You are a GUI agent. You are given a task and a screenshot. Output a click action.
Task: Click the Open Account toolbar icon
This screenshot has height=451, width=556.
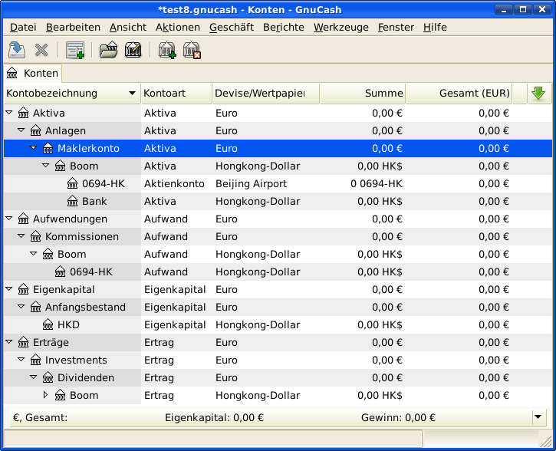point(108,51)
